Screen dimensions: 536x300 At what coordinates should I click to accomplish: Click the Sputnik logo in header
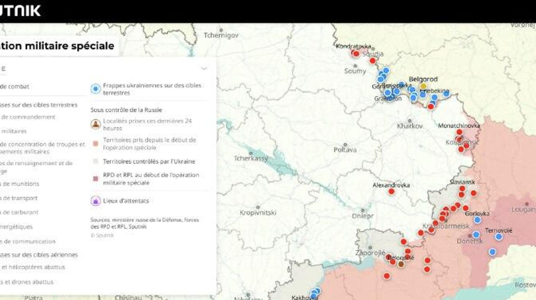(x=20, y=11)
